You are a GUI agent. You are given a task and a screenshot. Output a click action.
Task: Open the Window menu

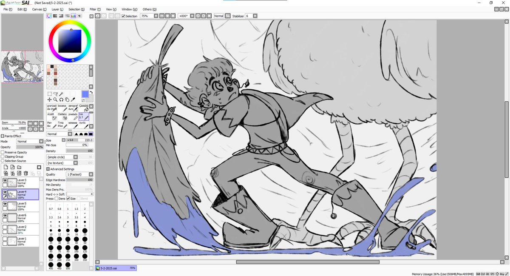129,9
